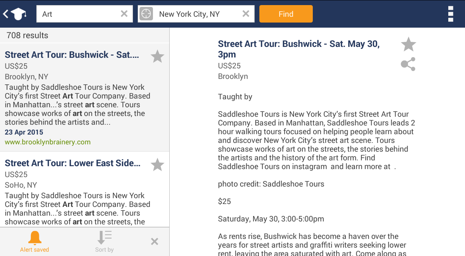465x256 pixels.
Task: Click the detail pane title Street Art Tour: Bushwick
Action: pyautogui.click(x=299, y=49)
